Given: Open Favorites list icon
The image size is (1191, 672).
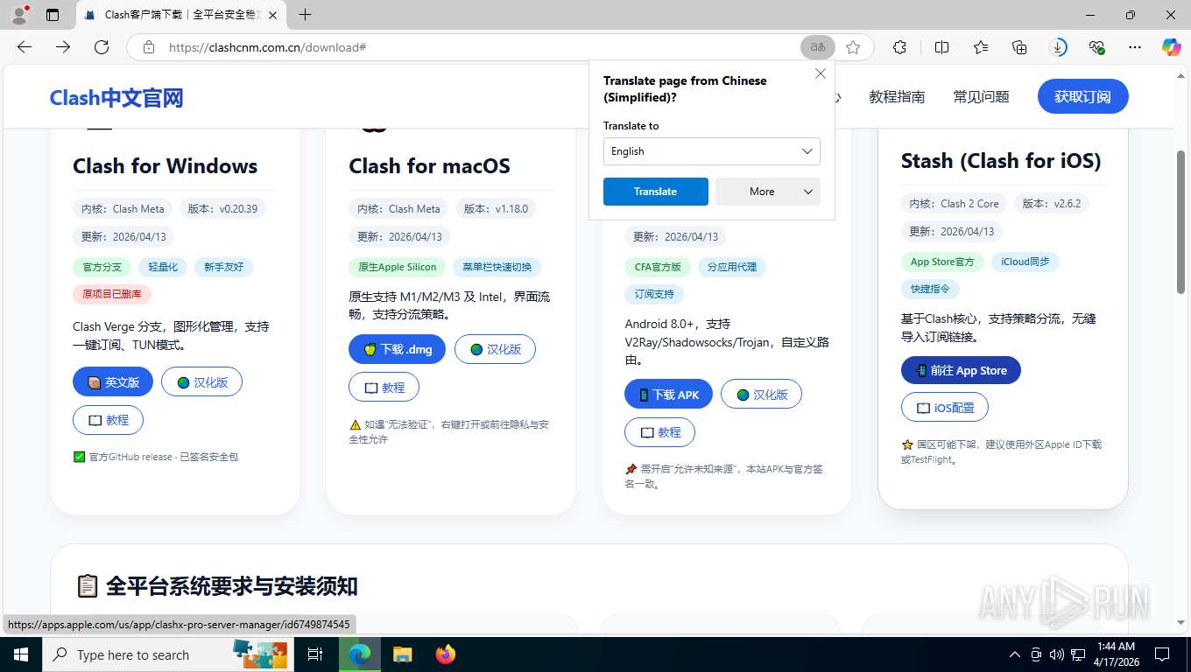Looking at the screenshot, I should (x=981, y=47).
